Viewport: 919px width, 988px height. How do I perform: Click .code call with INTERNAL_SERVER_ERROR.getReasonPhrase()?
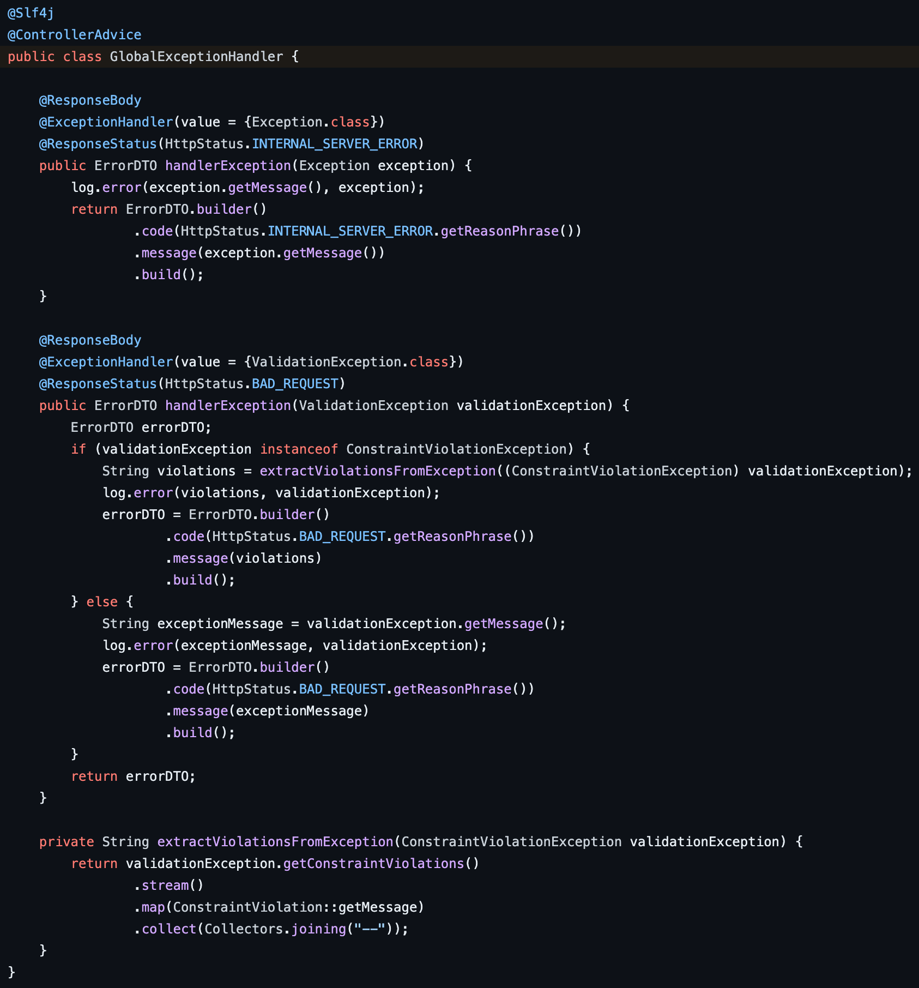(x=358, y=231)
